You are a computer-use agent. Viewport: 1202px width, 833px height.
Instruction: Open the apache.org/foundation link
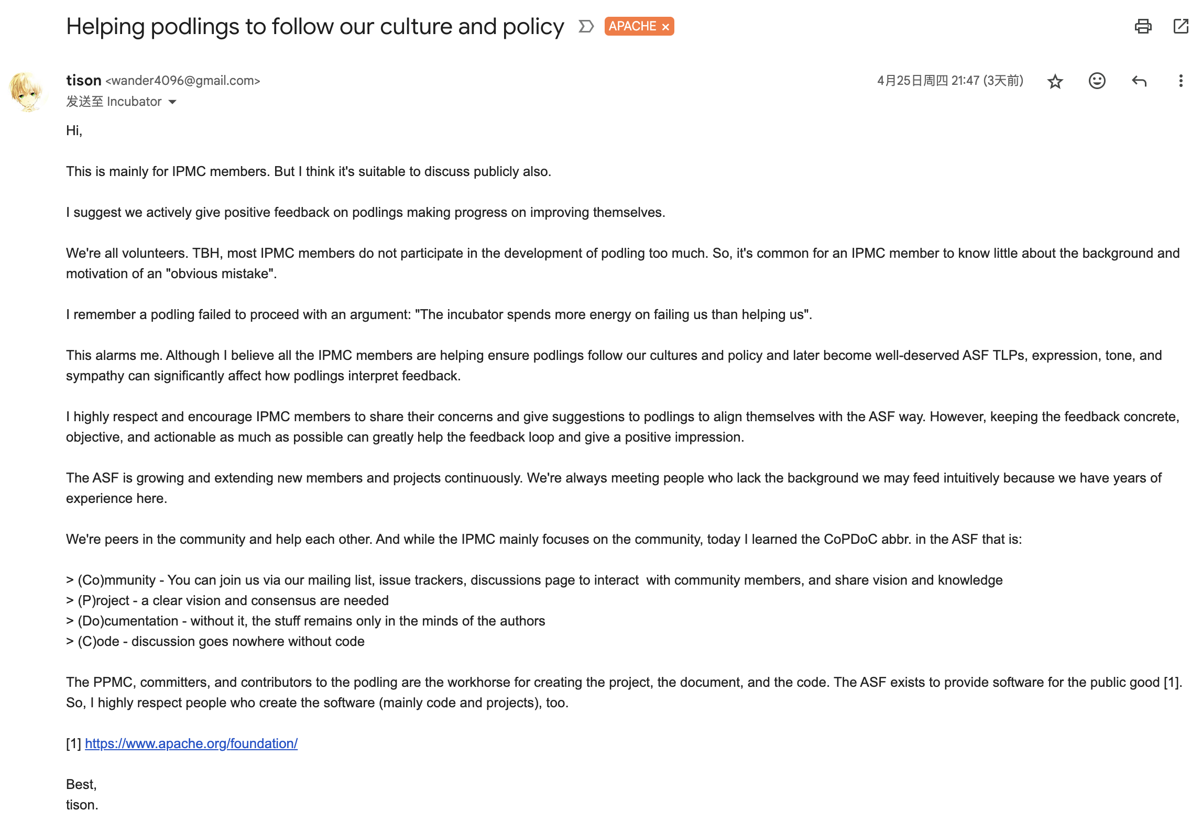tap(191, 743)
